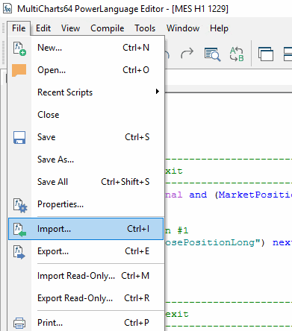
Task: Choose Save All menu entry
Action: (86, 182)
